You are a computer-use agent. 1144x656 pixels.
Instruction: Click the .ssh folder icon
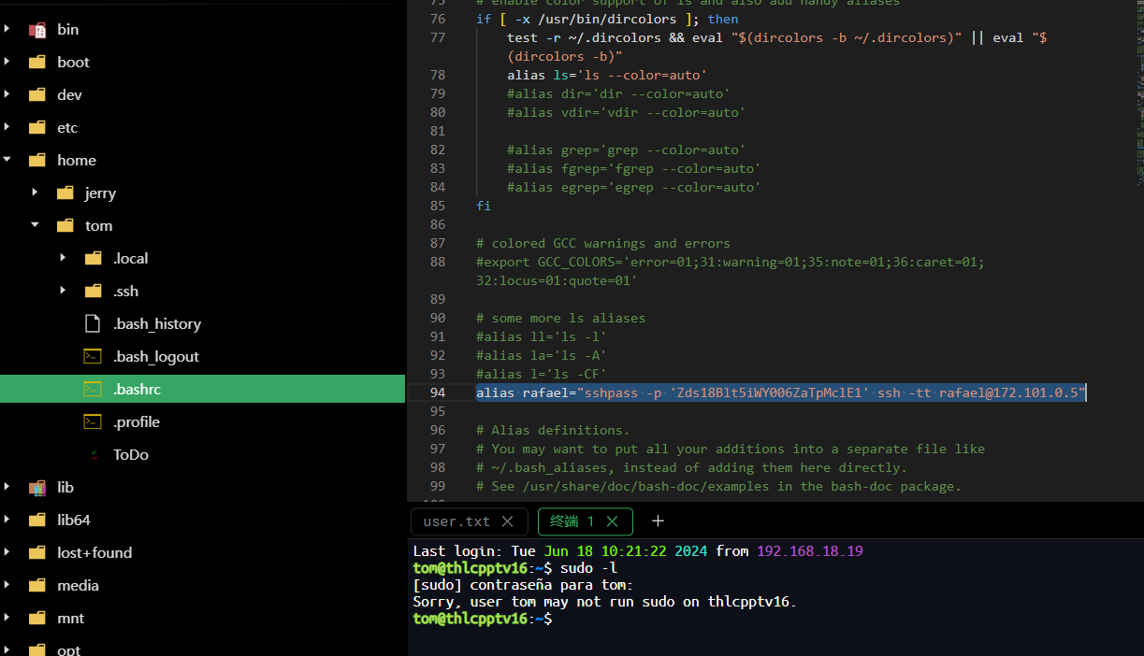click(94, 292)
